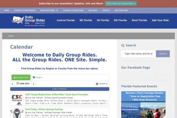The height and width of the screenshot is (118, 177).
Task: Click Add Your Ride in blue header
Action: (160, 20)
